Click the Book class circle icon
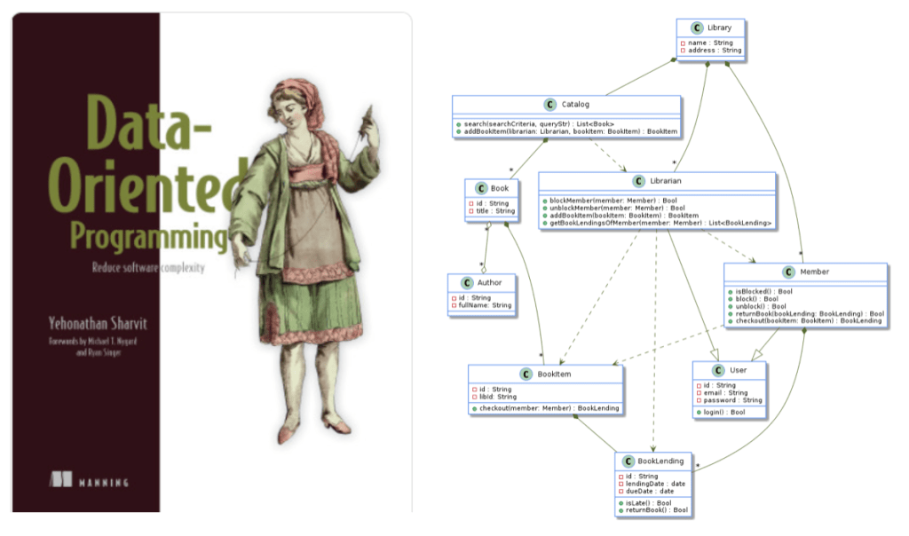The height and width of the screenshot is (536, 909). click(x=480, y=188)
